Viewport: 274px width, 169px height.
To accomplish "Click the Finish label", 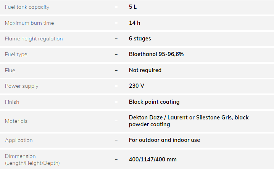I will pyautogui.click(x=12, y=102).
